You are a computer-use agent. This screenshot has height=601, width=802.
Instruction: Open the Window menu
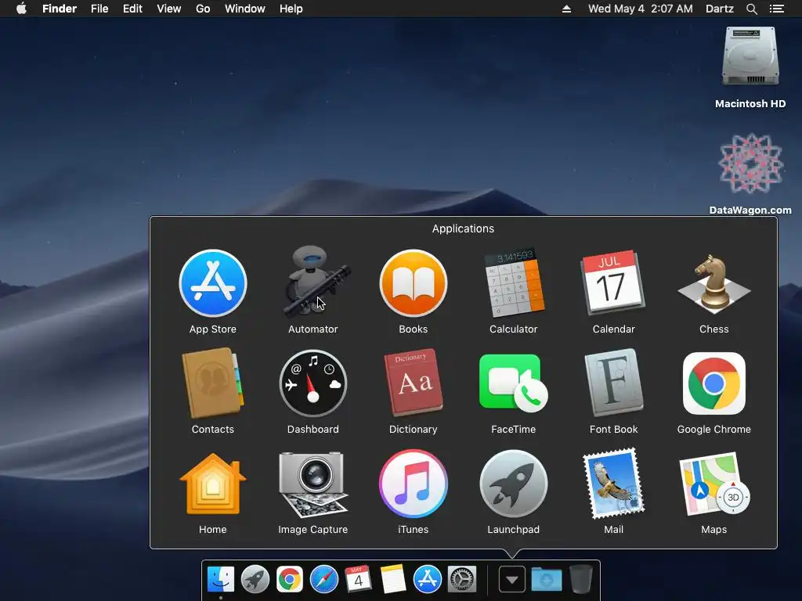click(x=245, y=9)
